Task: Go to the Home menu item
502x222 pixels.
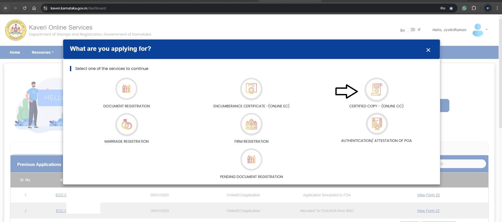Action: [15, 52]
